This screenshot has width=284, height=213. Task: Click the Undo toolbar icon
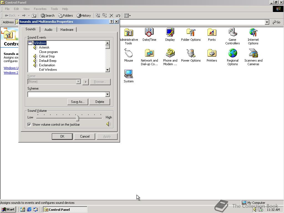tap(118, 16)
